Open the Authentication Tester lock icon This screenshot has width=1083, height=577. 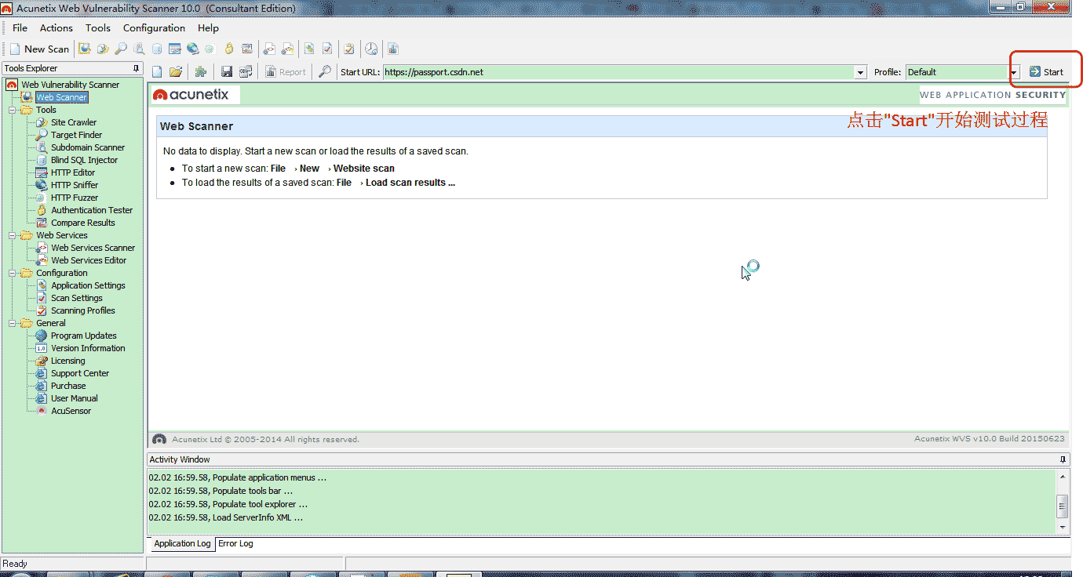tap(229, 48)
